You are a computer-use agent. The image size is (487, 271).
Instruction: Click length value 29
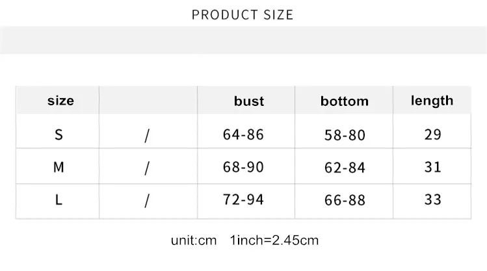click(x=432, y=135)
